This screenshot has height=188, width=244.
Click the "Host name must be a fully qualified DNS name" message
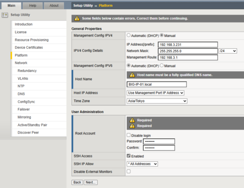(x=175, y=75)
